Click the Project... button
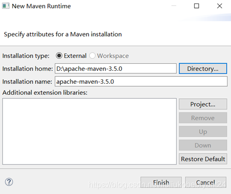The image size is (231, 194). coord(203,104)
